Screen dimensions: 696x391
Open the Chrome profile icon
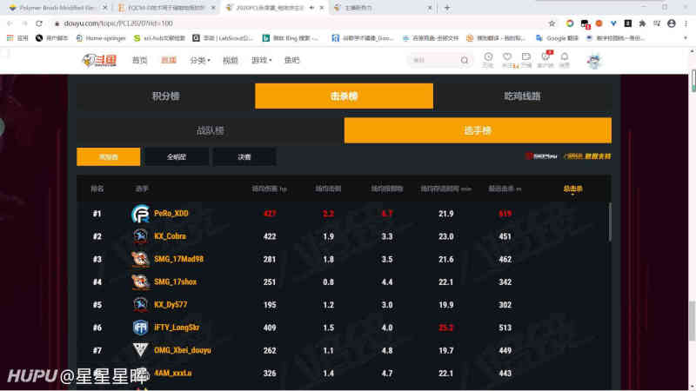672,23
